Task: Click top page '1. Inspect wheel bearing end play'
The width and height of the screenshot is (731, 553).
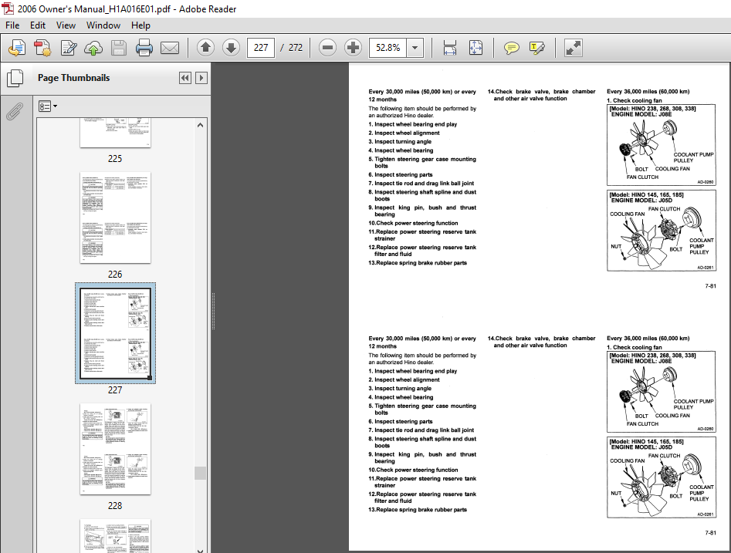Action: tap(412, 124)
